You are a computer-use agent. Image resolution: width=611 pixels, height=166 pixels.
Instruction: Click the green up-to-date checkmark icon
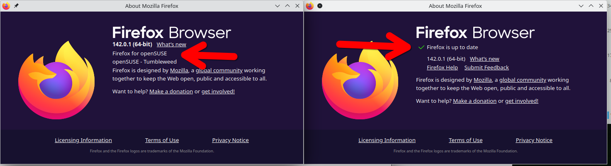[x=421, y=47]
